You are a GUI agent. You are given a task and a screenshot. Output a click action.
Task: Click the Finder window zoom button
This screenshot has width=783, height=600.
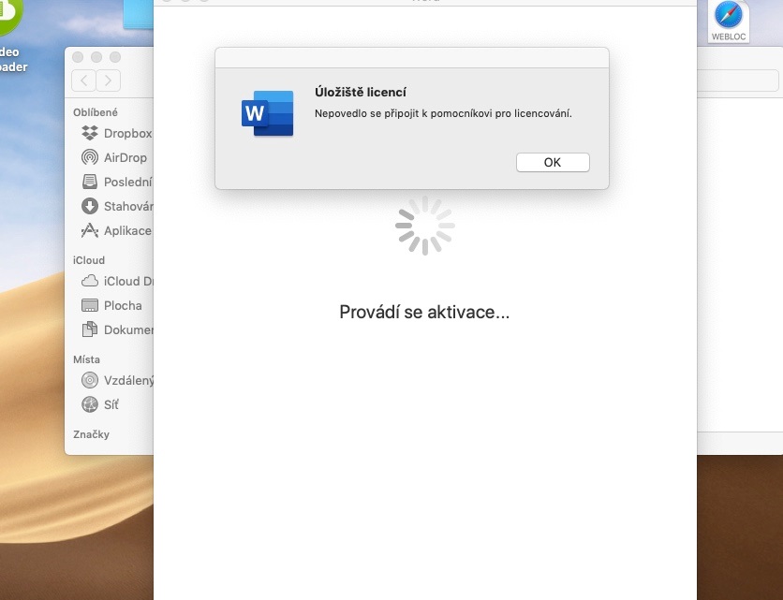tap(115, 57)
